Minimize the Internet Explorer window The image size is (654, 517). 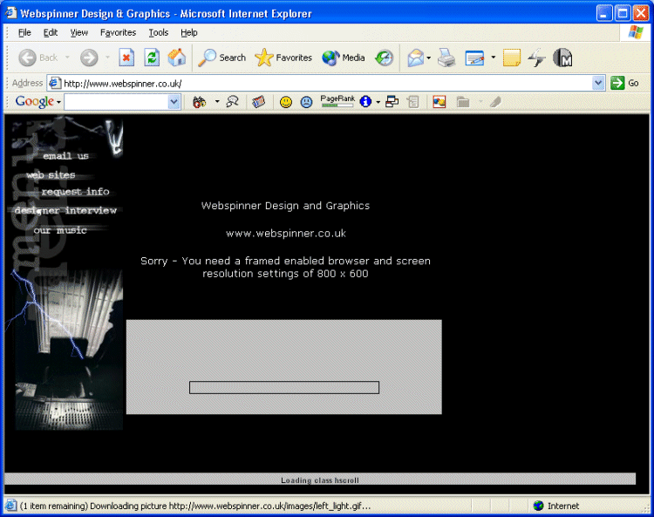click(604, 13)
